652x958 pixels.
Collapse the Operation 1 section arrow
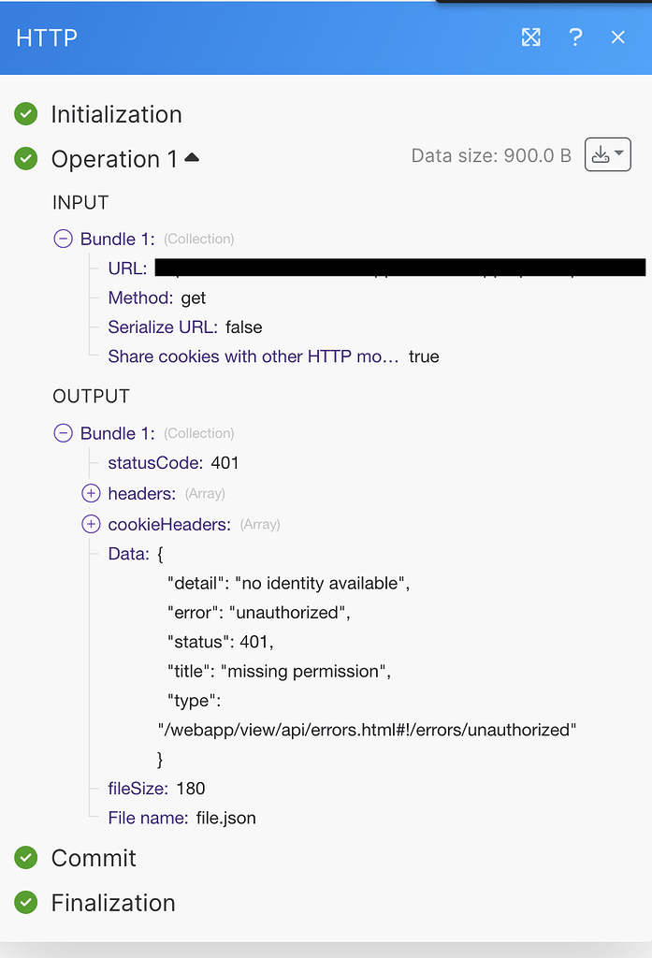193,157
